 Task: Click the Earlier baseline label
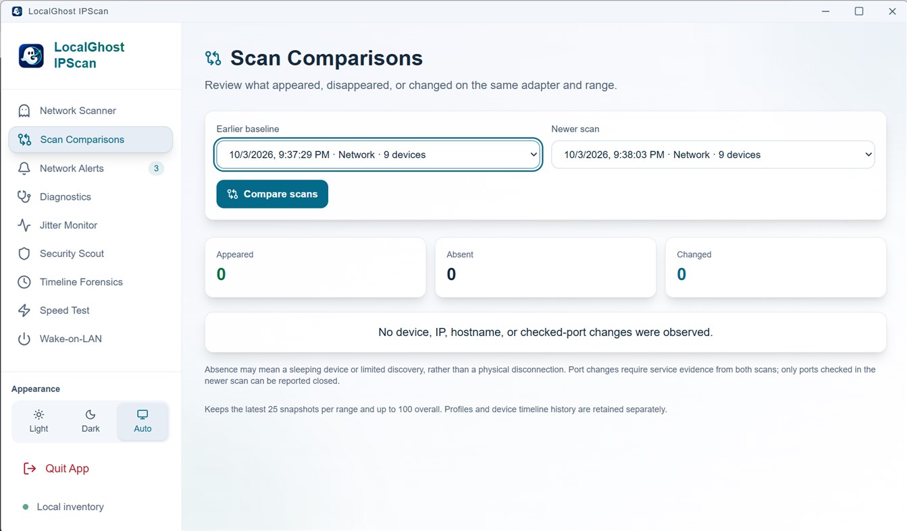(248, 129)
